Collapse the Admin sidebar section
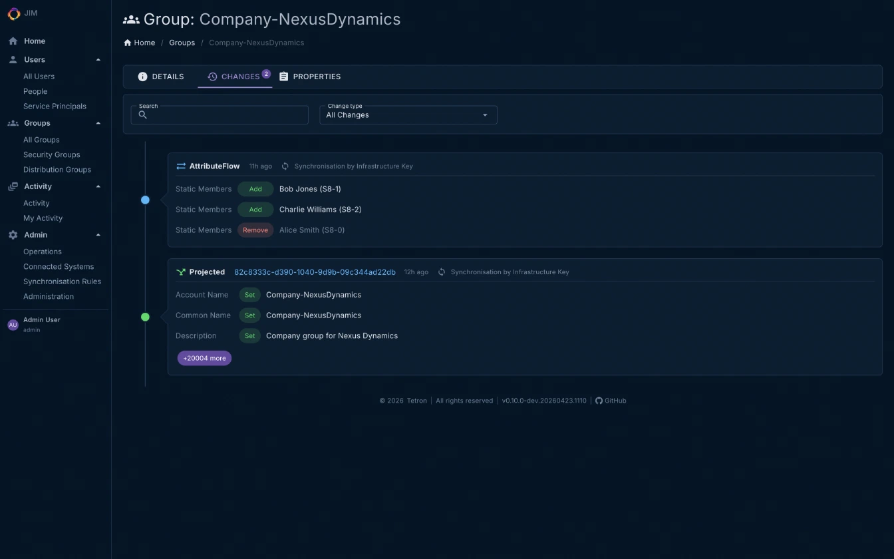The image size is (894, 559). pos(98,234)
